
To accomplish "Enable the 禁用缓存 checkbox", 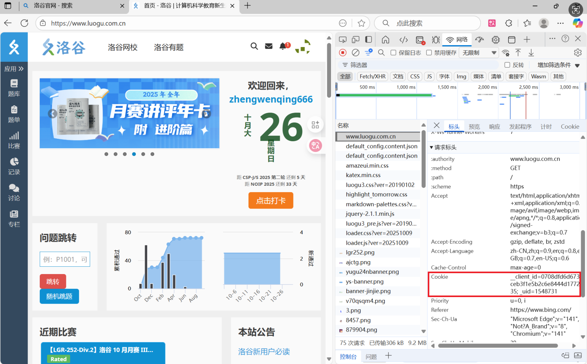I will 429,53.
